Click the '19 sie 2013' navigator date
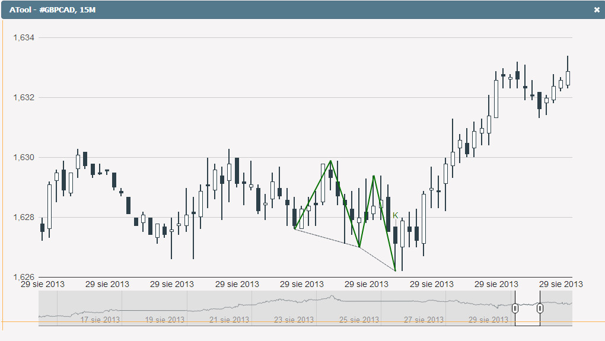The height and width of the screenshot is (341, 605). (165, 320)
